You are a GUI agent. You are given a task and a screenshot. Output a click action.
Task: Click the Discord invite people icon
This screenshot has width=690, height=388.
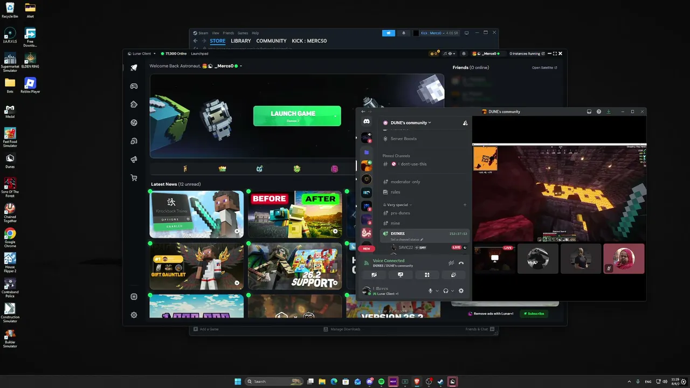465,123
